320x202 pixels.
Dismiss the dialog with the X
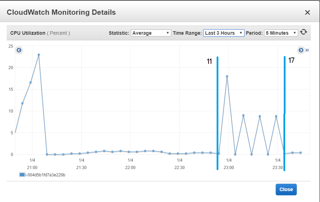[x=307, y=12]
